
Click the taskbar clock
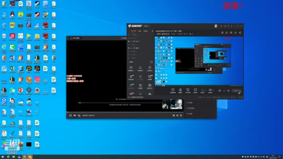[273, 157]
